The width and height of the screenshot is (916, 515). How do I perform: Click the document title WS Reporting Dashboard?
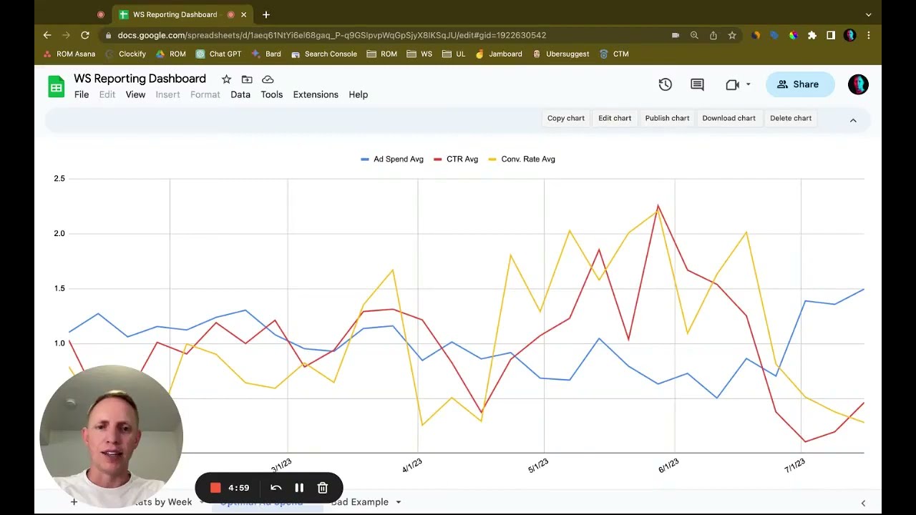pos(140,79)
